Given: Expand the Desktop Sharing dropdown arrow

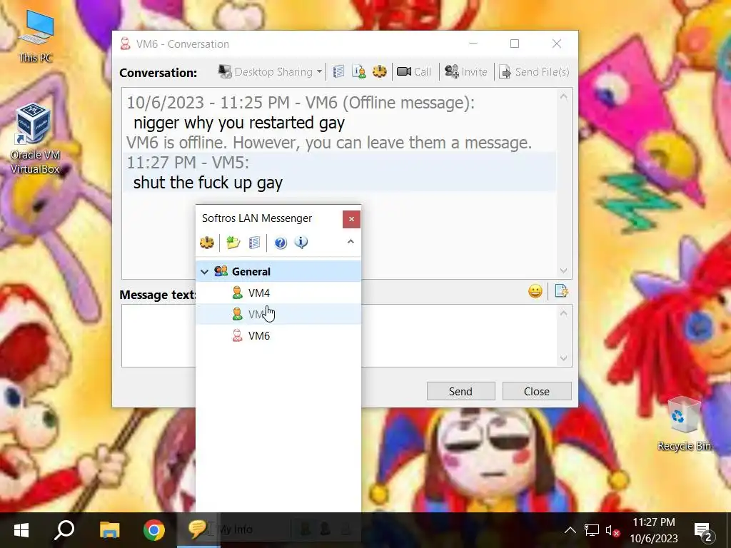Looking at the screenshot, I should click(x=319, y=72).
